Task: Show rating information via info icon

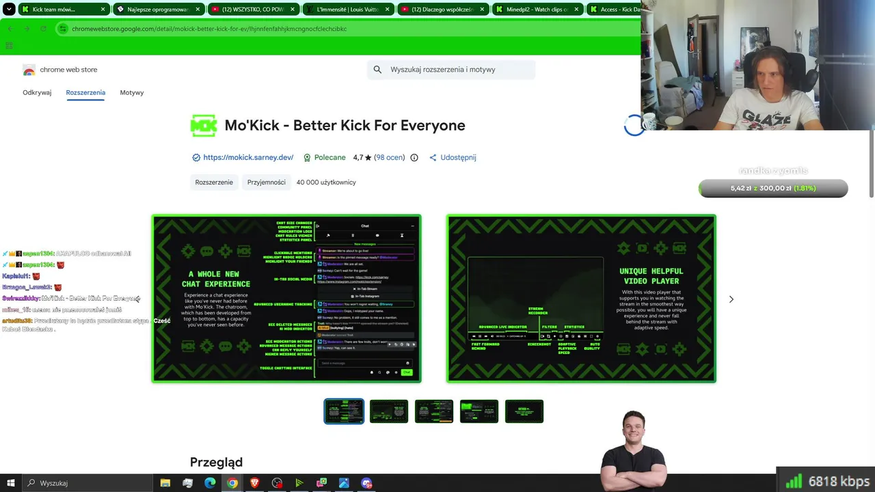Action: (414, 158)
